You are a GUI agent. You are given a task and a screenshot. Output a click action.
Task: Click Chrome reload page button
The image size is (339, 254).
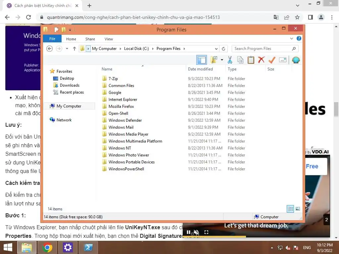28,17
